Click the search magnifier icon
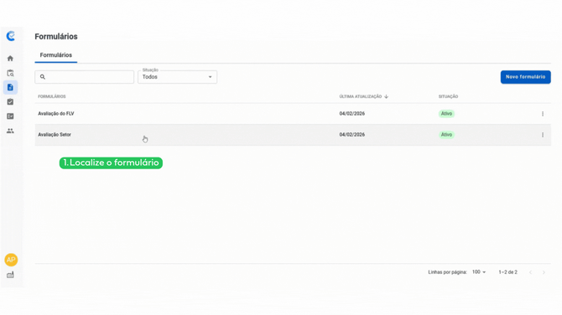Screen dimensions: 562x315 click(x=43, y=77)
